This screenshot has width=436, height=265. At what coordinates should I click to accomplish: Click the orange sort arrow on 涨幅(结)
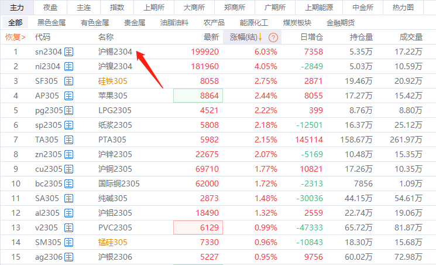point(260,37)
